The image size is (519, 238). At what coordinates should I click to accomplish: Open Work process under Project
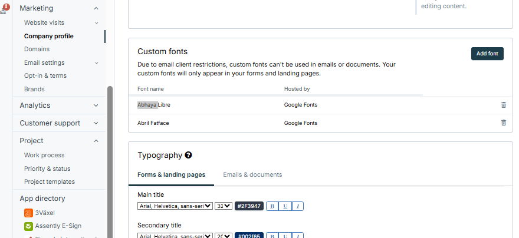click(x=44, y=155)
